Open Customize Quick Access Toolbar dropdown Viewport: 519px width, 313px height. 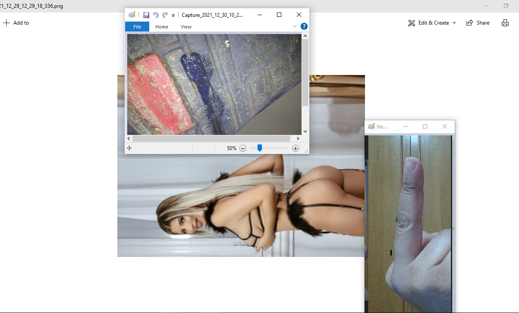(173, 16)
